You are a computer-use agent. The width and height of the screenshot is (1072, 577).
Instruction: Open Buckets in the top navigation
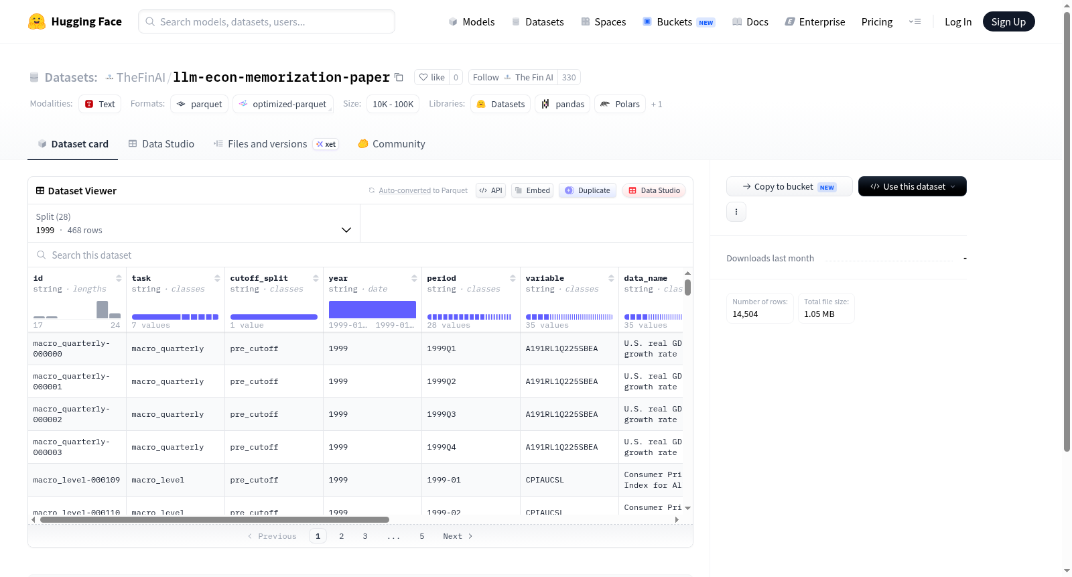[679, 21]
